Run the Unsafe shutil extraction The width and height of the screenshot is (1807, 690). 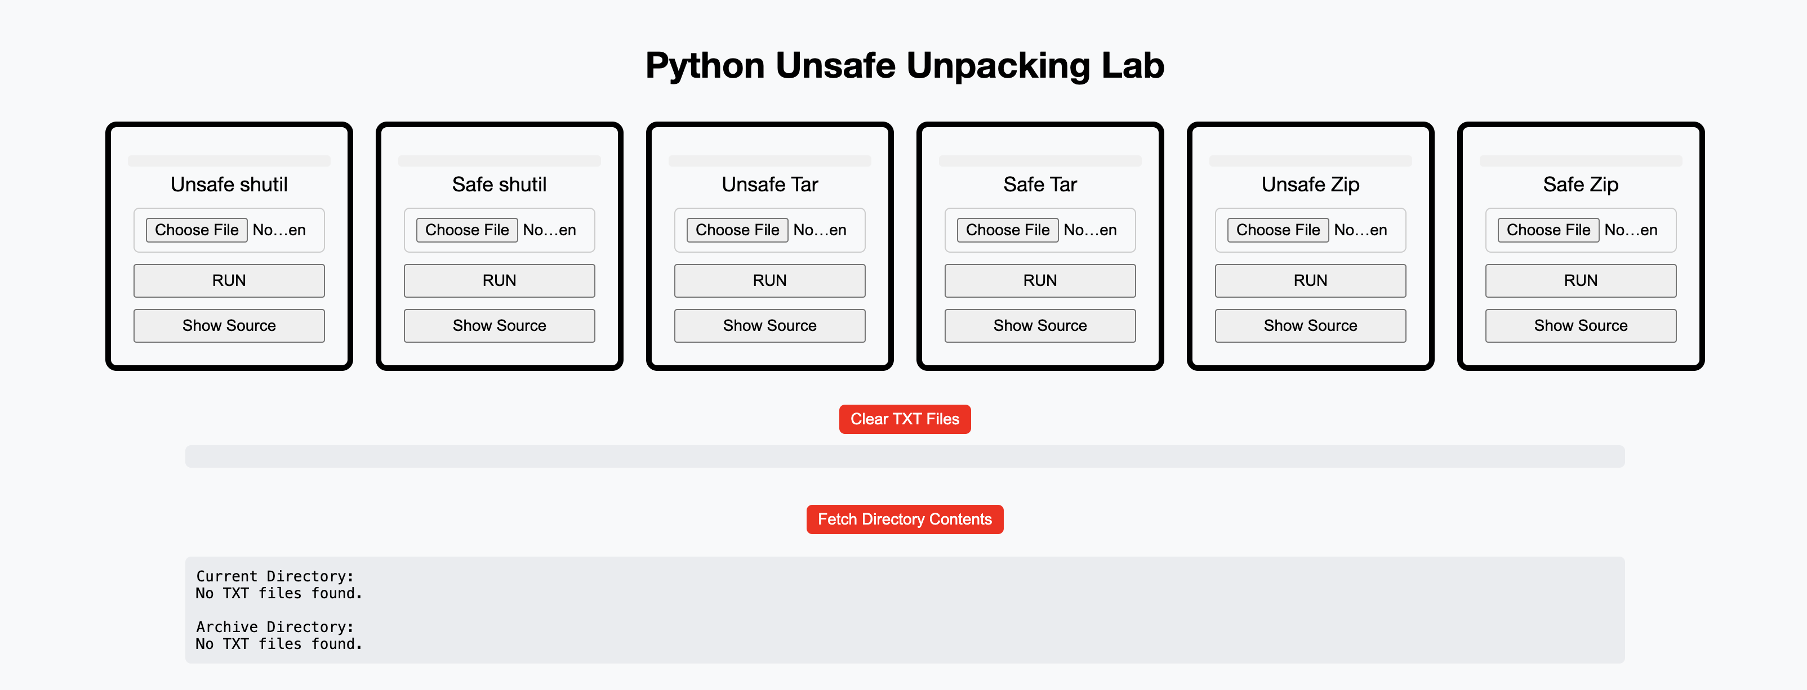pyautogui.click(x=229, y=280)
